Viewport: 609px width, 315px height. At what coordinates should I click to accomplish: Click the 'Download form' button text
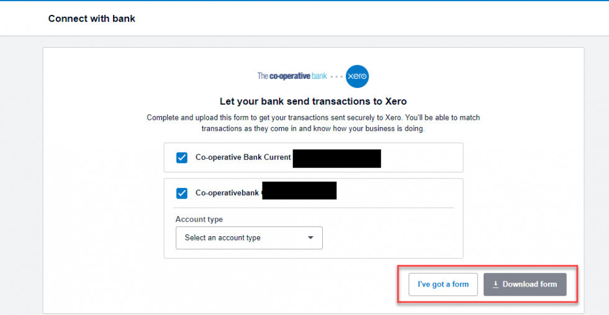click(x=530, y=285)
